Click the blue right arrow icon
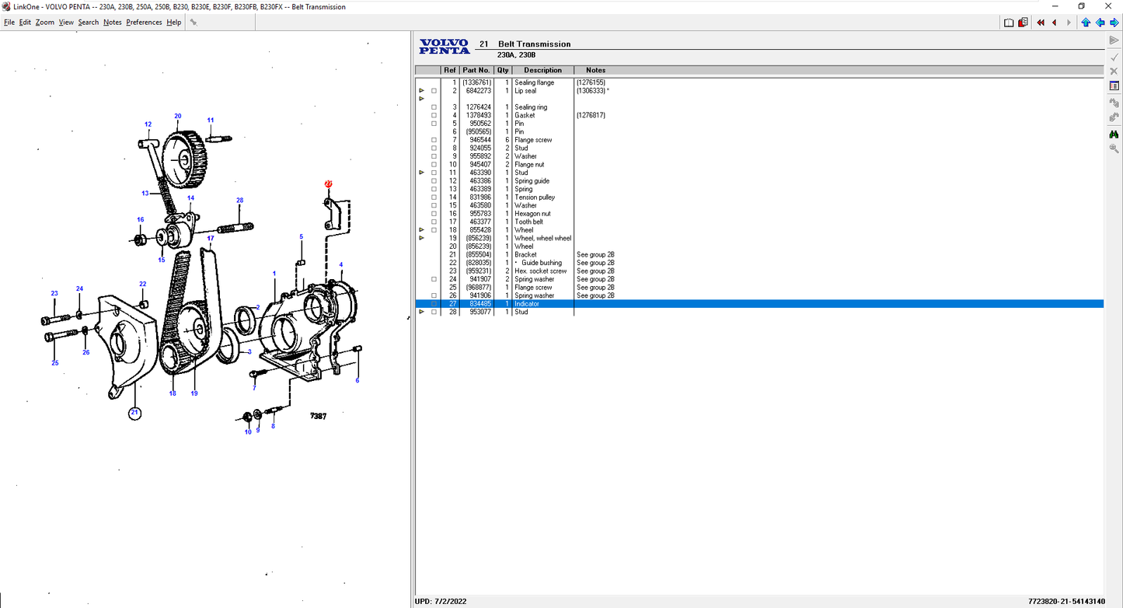Viewport: 1123px width, 608px height. [1114, 23]
